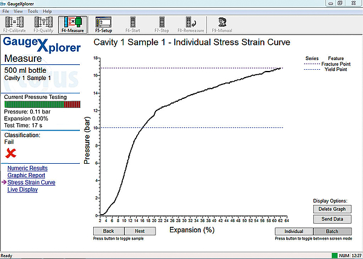Switch to Individual screen mode
The width and height of the screenshot is (363, 259).
pyautogui.click(x=293, y=231)
